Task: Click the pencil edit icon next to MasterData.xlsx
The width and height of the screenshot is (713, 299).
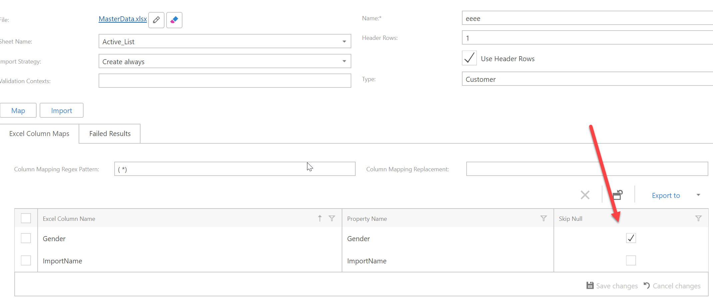Action: pos(156,20)
